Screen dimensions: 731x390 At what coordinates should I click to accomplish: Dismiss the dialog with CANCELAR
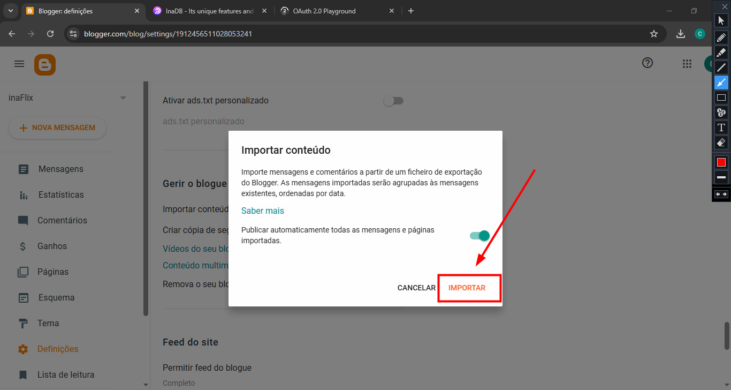(x=416, y=288)
